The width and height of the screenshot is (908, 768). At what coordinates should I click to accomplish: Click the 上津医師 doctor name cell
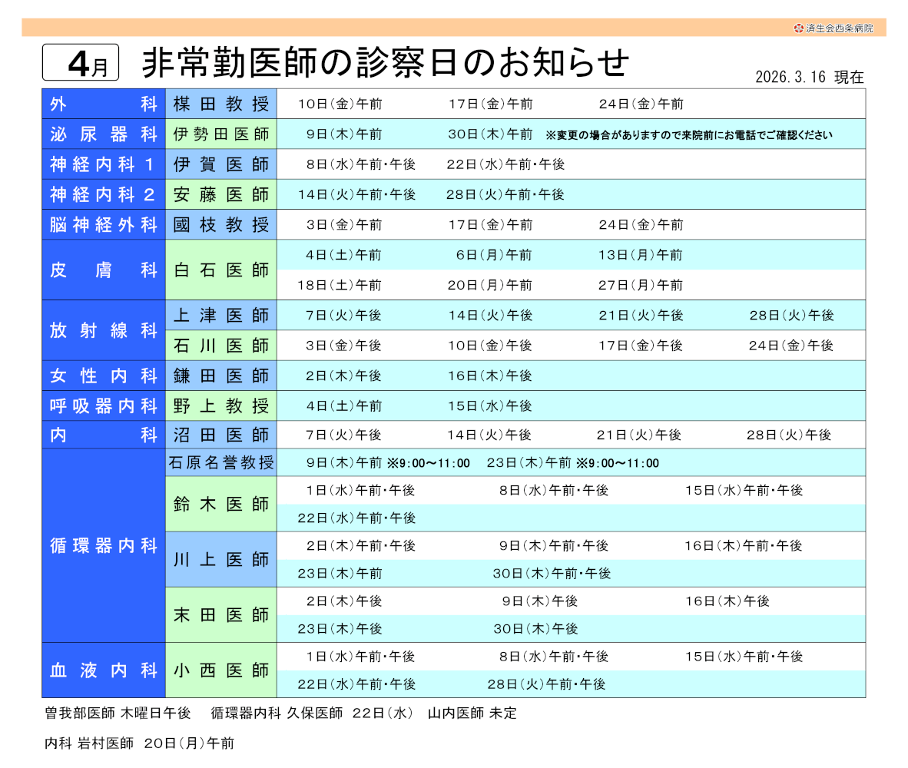coord(221,315)
